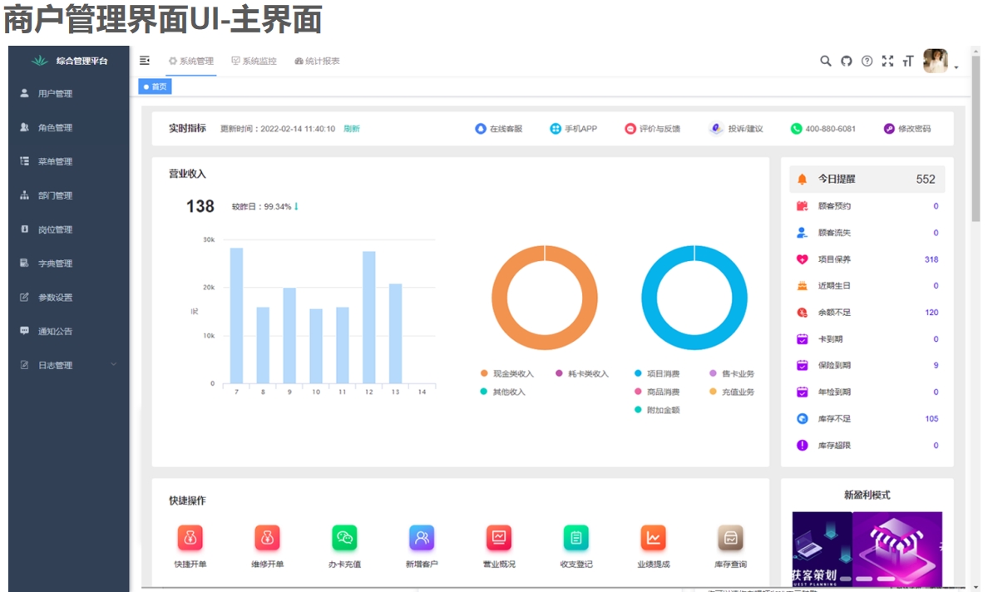988x592 pixels.
Task: Open the search magnifier icon
Action: pos(825,61)
